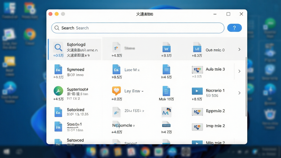Expand the Aule tnie 3 row chevron
Image resolution: width=281 pixels, height=158 pixels.
(239, 71)
